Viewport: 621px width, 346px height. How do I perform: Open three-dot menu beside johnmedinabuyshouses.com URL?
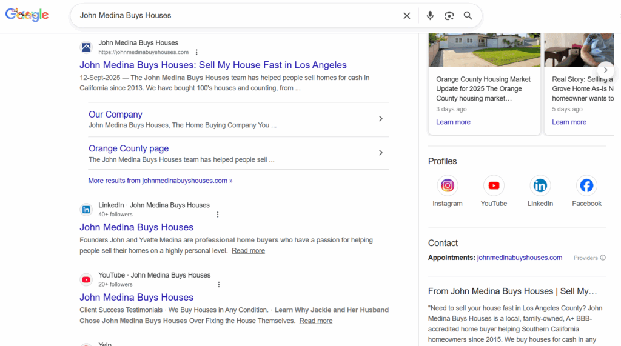(x=196, y=52)
